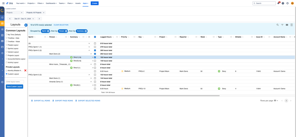Sort by Logged Hours column header
The height and width of the screenshot is (137, 296).
click(x=106, y=37)
